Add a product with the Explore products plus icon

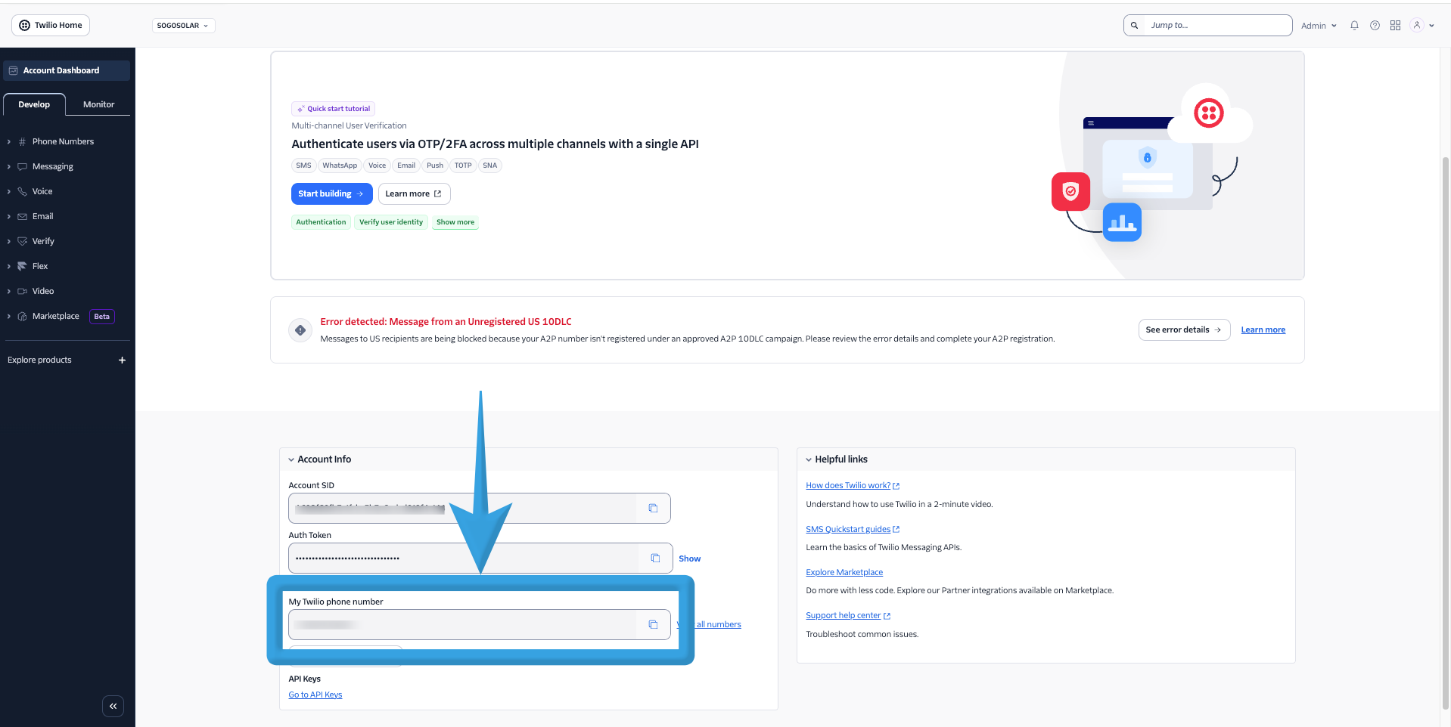pyautogui.click(x=122, y=360)
